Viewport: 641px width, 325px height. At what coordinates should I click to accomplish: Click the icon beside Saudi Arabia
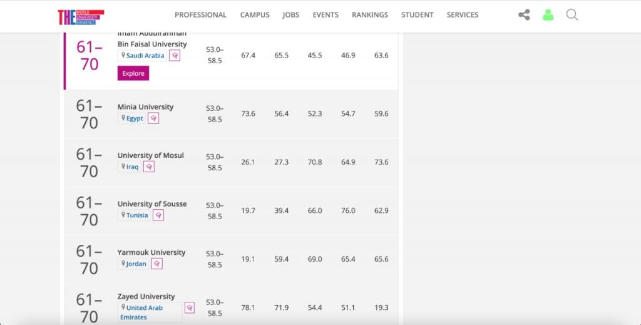tap(175, 56)
